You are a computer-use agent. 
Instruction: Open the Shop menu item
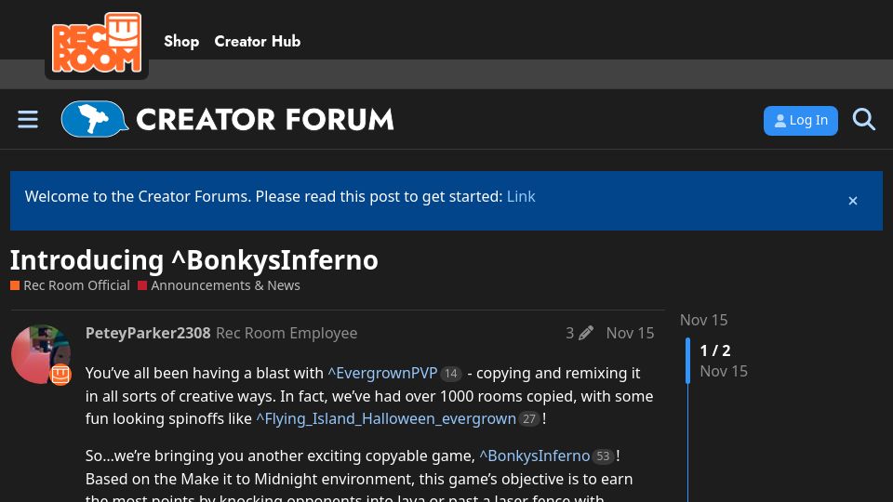click(181, 42)
